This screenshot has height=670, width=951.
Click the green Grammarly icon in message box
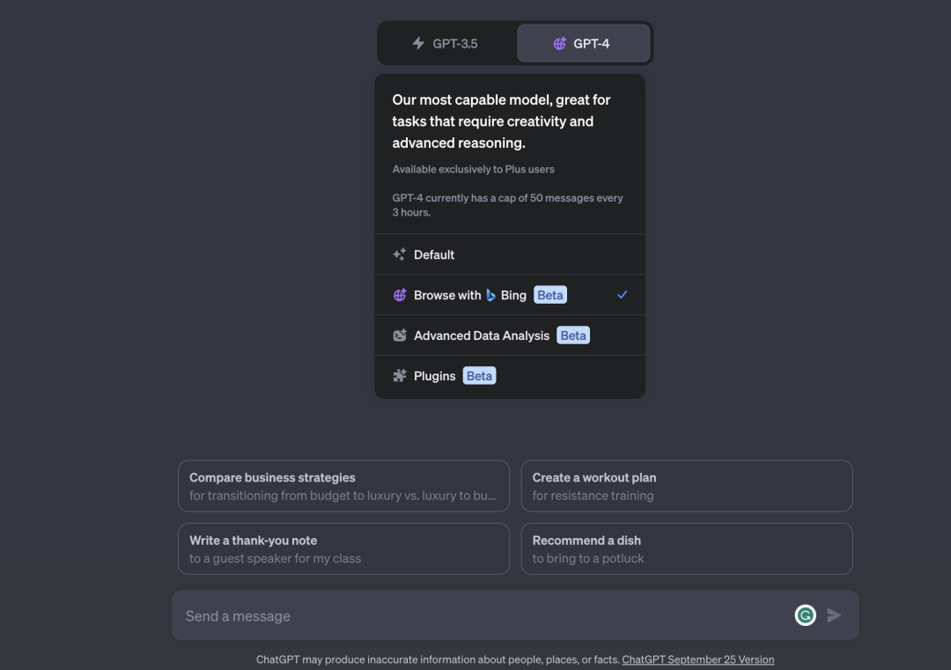click(x=805, y=615)
